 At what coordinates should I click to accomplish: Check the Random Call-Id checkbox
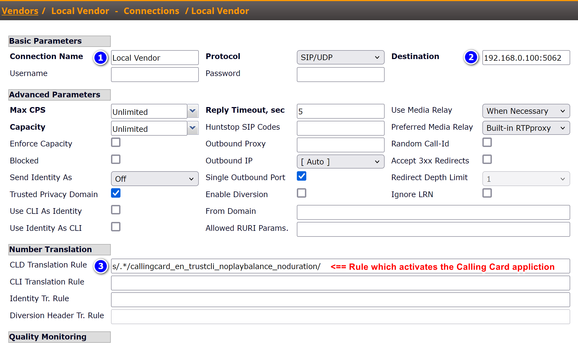(487, 142)
